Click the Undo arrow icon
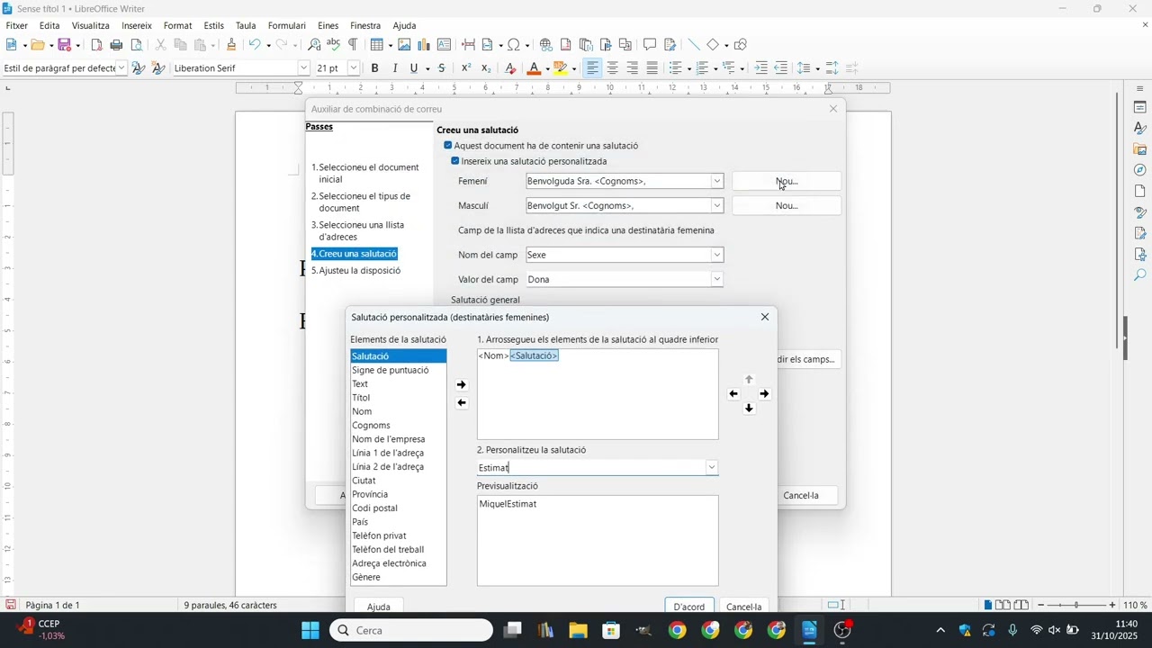 point(255,45)
